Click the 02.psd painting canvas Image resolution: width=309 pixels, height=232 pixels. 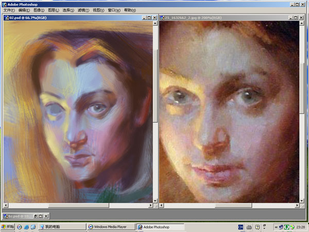[78, 112]
